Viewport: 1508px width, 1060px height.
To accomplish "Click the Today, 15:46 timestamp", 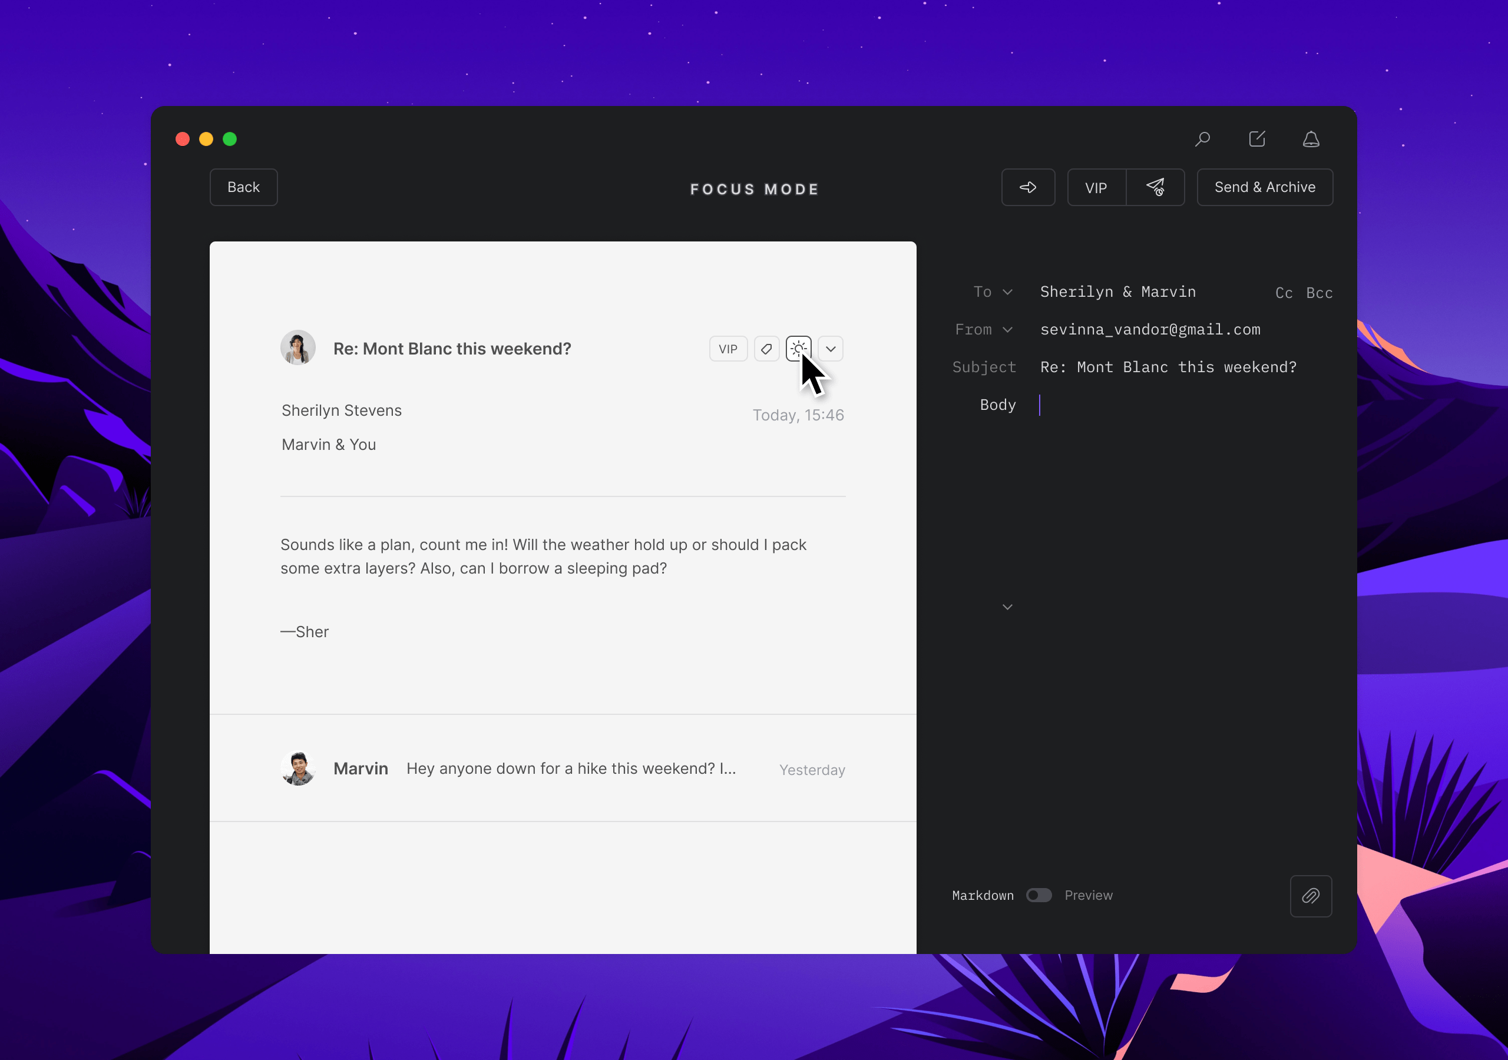I will point(798,415).
